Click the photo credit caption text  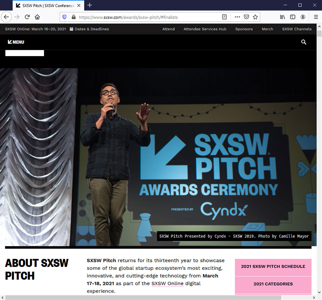click(x=234, y=236)
